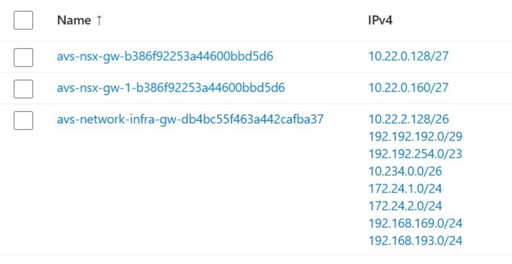The height and width of the screenshot is (264, 512).
Task: Check the box for avs-nsx-gw-b386f92253a44600bbd5d6
Action: tap(23, 57)
